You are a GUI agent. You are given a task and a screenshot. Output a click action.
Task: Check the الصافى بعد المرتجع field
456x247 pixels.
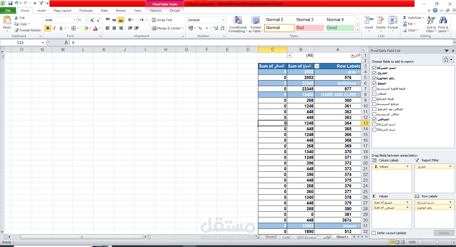[374, 109]
